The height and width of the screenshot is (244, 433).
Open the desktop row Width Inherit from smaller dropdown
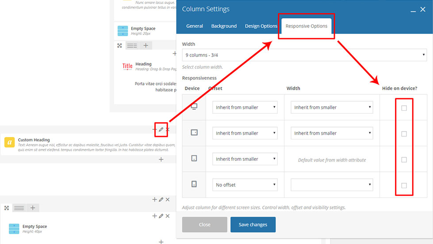[332, 107]
